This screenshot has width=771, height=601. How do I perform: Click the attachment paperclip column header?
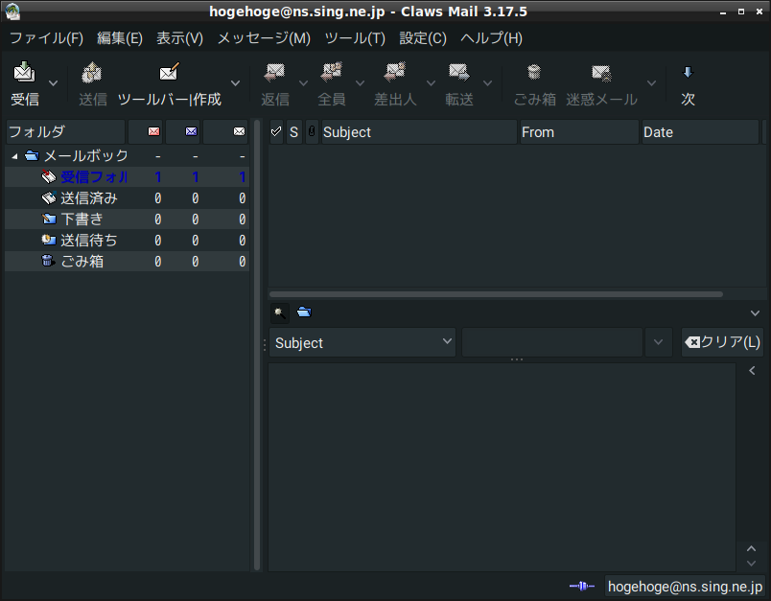[x=312, y=131]
